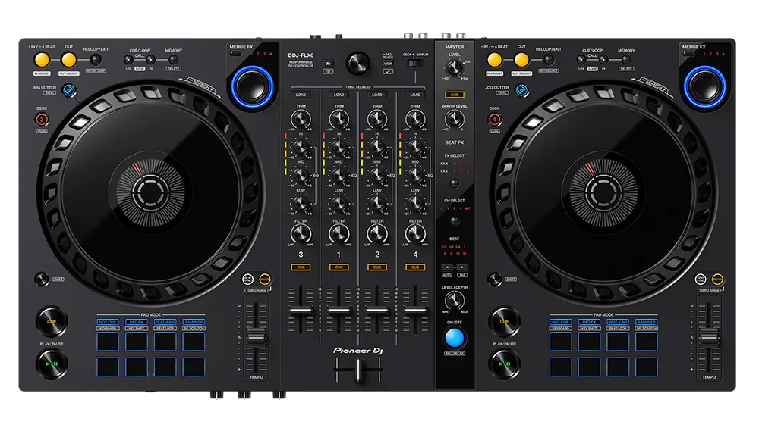Select HOT CUE pad mode on left deck
This screenshot has height=431, width=759.
coord(108,322)
